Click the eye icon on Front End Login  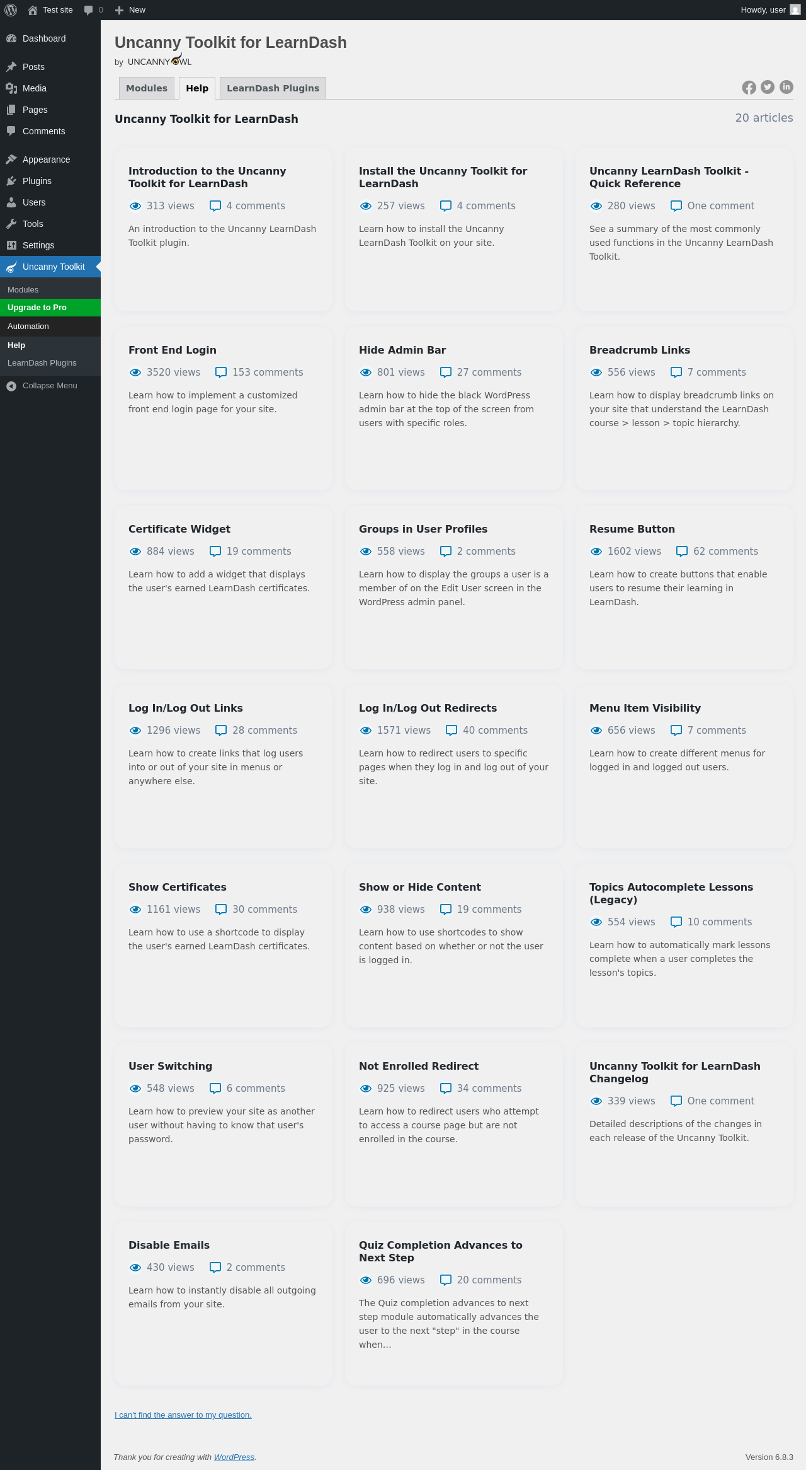coord(135,373)
